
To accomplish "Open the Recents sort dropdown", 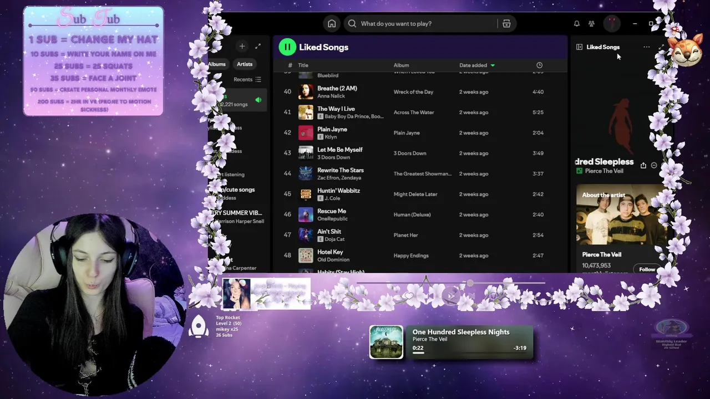I will [247, 79].
